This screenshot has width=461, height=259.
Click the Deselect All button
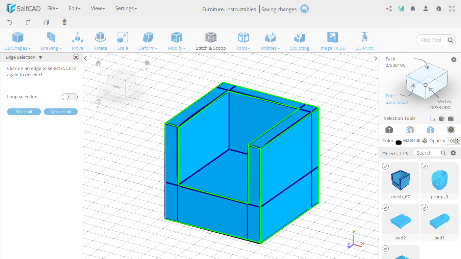(61, 112)
